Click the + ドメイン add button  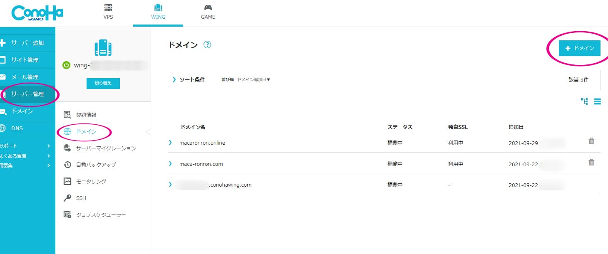click(579, 48)
